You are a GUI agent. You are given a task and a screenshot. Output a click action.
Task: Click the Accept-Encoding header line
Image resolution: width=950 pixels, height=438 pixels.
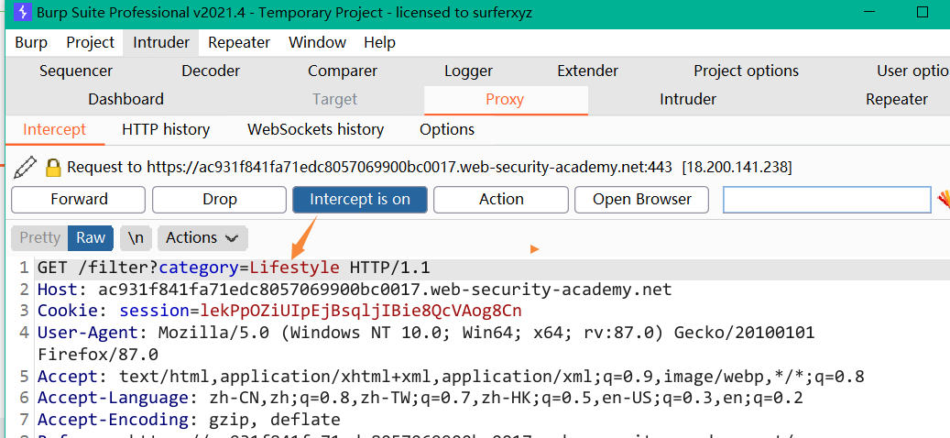[x=189, y=420]
